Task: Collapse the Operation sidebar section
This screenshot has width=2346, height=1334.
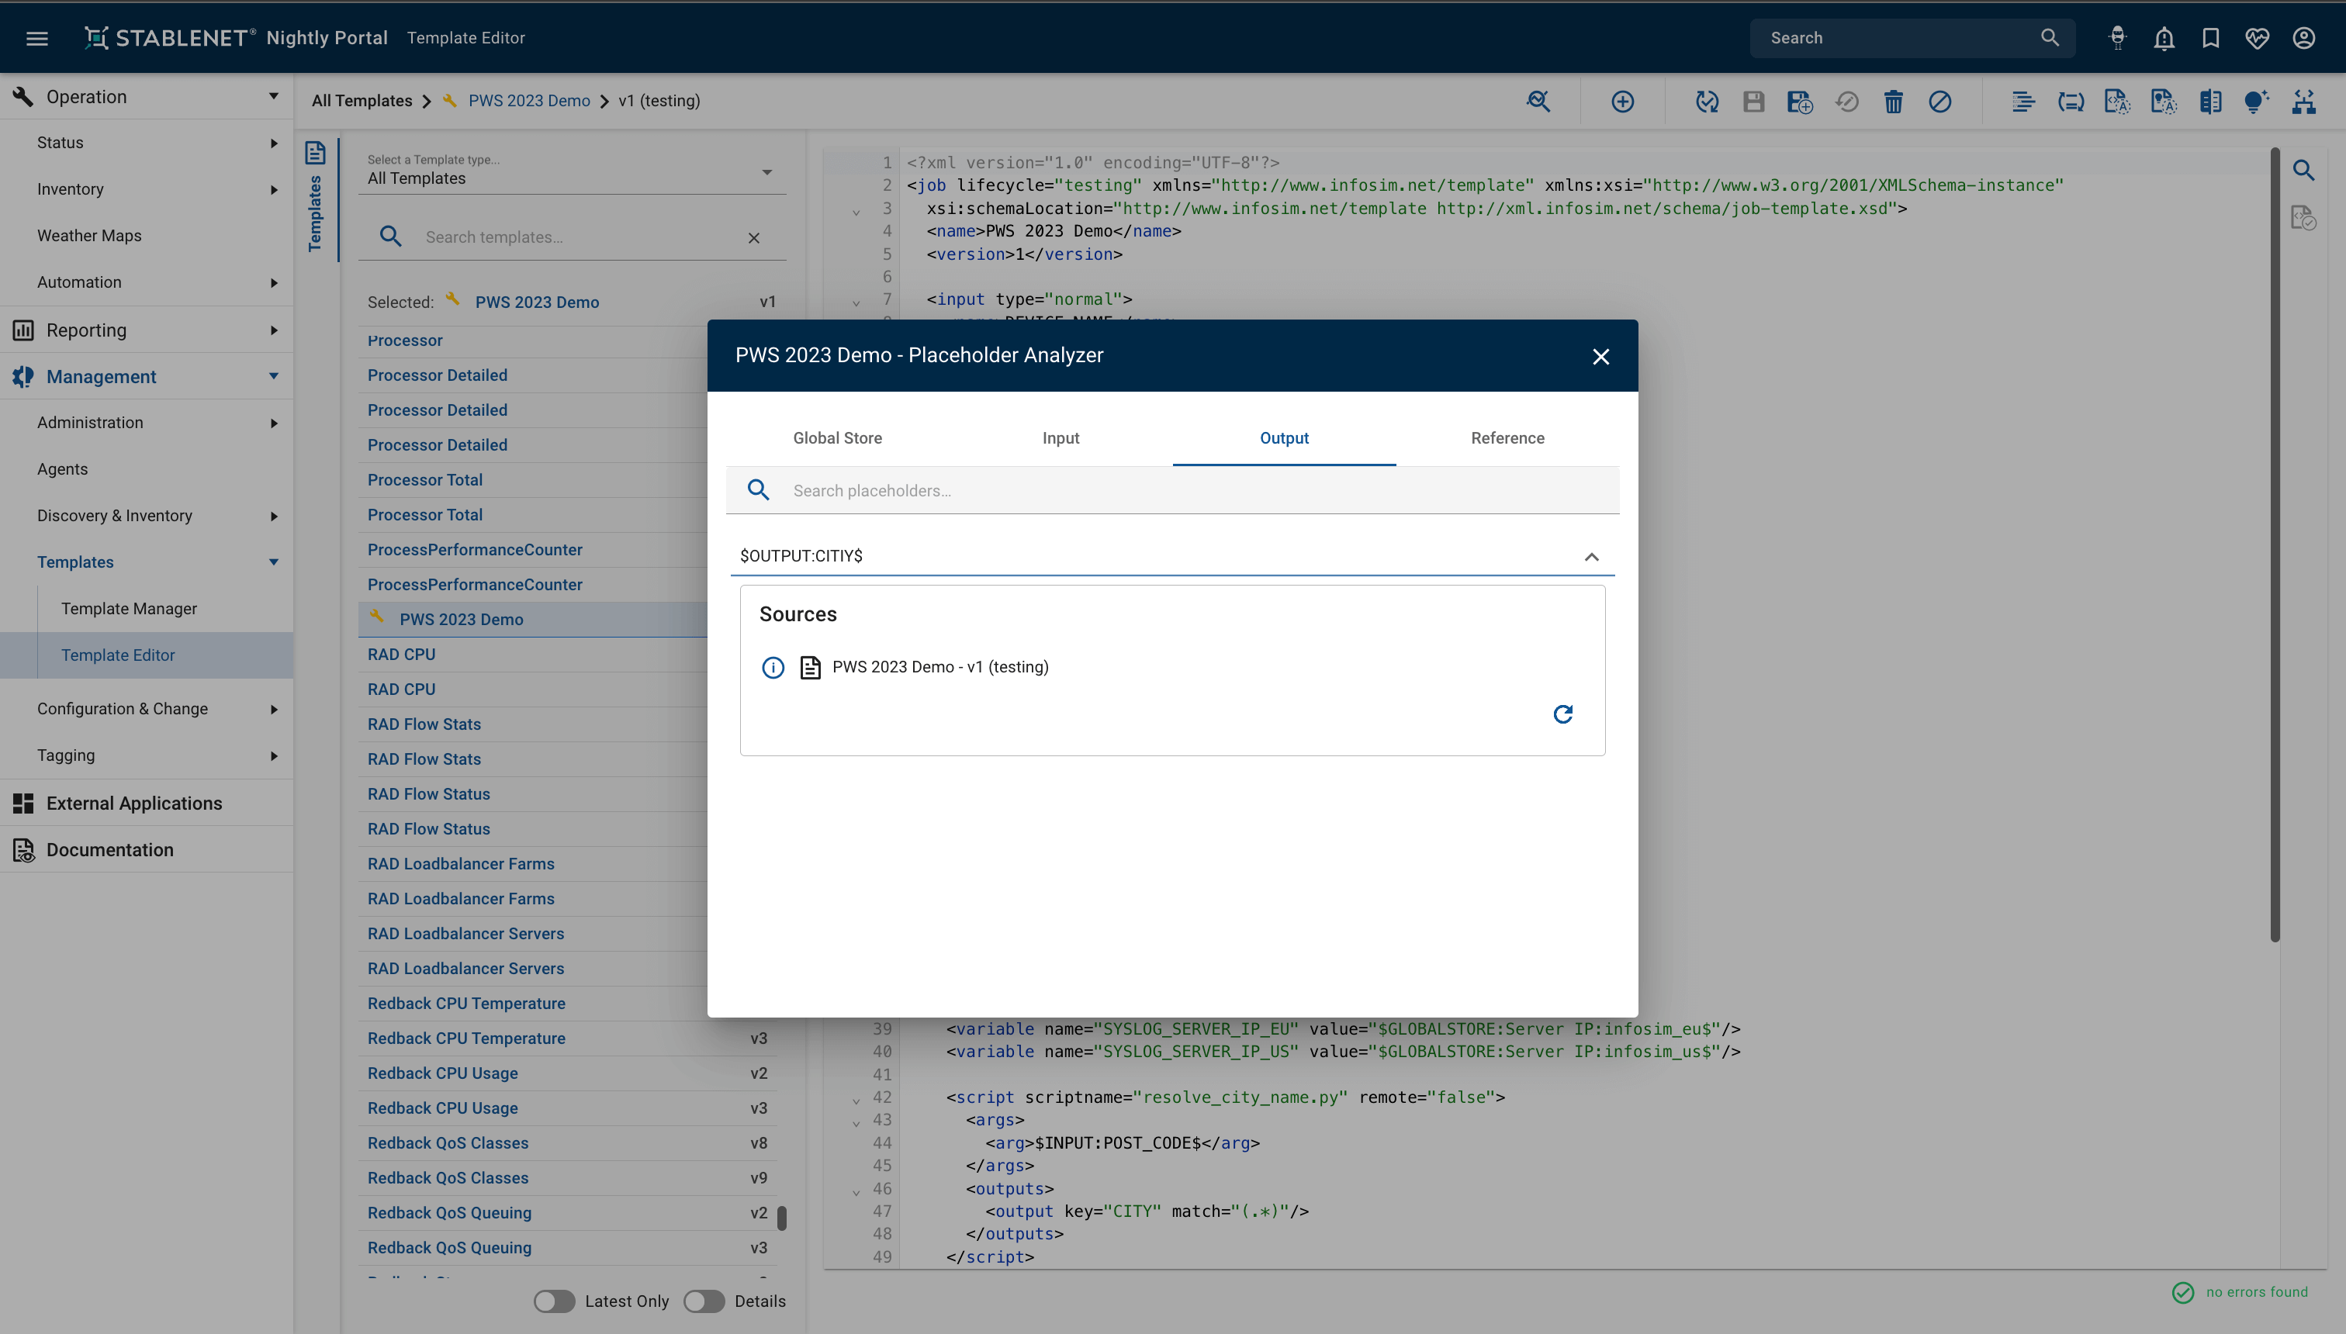Action: [273, 96]
